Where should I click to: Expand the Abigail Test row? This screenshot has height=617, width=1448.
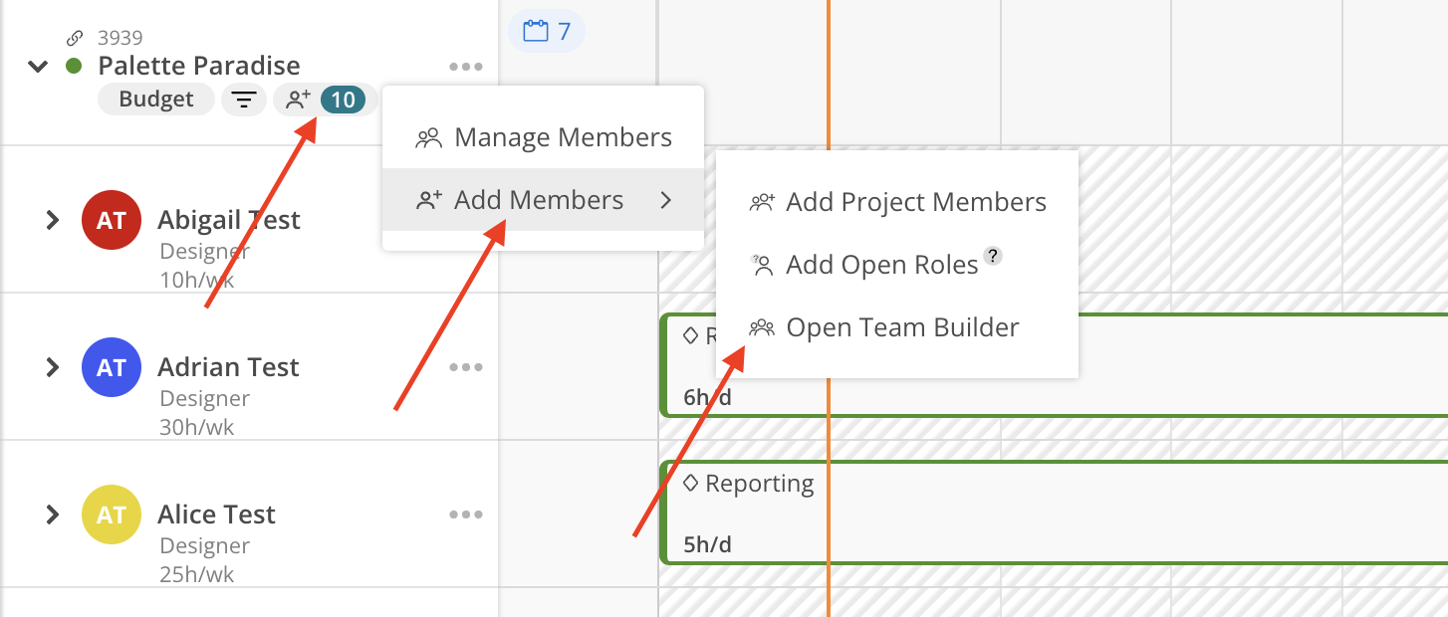coord(53,220)
